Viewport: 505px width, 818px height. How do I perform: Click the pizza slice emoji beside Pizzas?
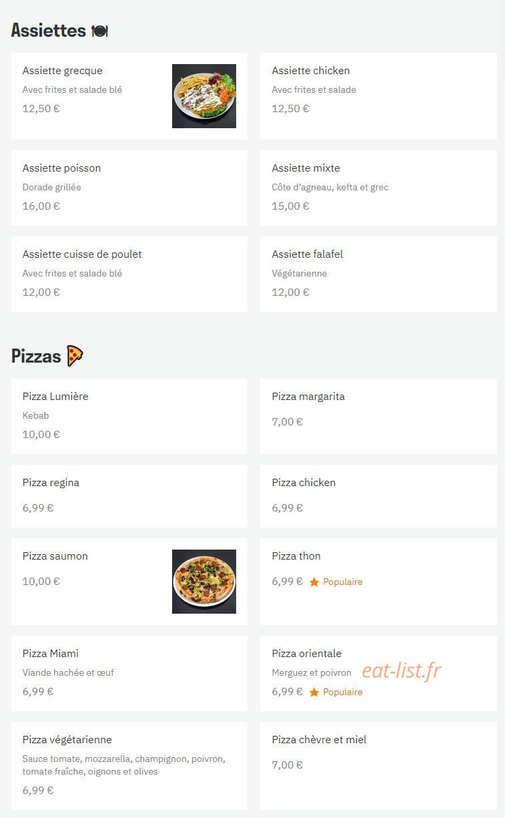(75, 356)
